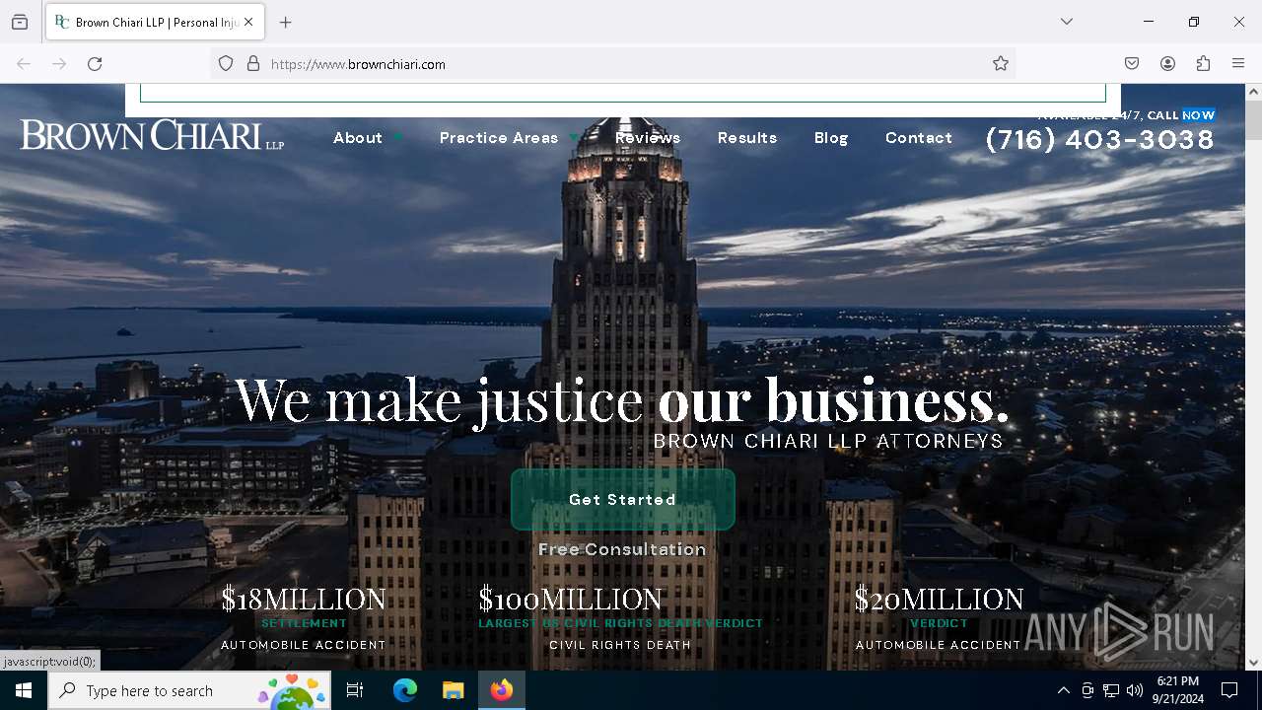The width and height of the screenshot is (1262, 710).
Task: Launch Microsoft Edge from taskbar
Action: (405, 690)
